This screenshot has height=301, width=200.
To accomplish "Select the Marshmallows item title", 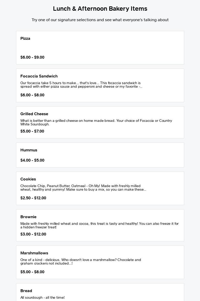I will click(x=34, y=253).
